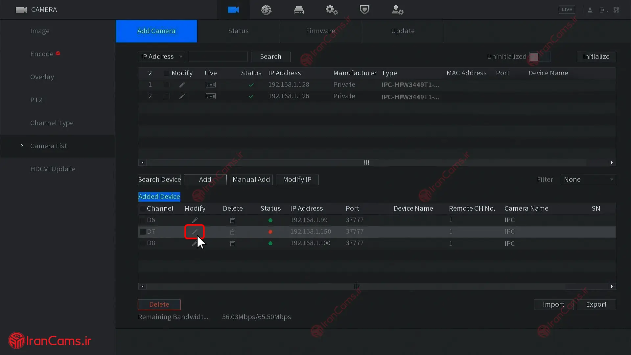The height and width of the screenshot is (355, 631).
Task: Delete channel D7 with trash icon
Action: 232,232
